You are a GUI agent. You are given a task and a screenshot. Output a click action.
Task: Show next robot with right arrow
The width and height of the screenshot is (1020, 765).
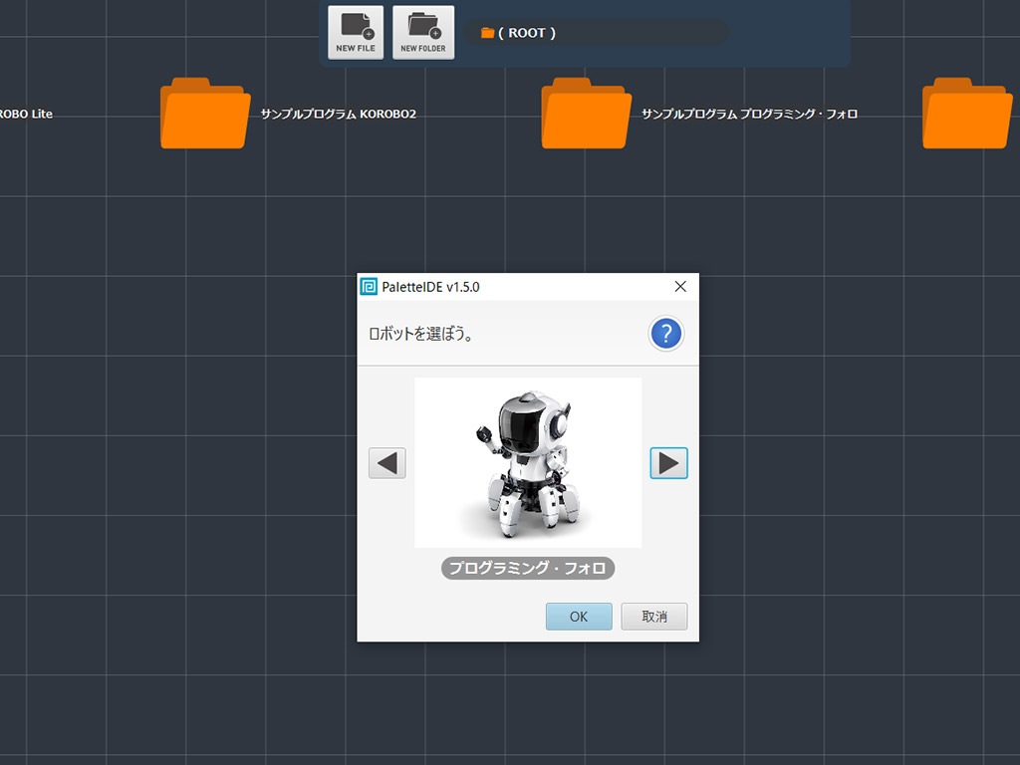[x=668, y=463]
